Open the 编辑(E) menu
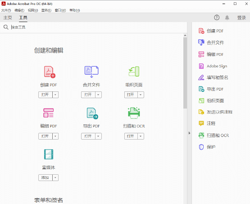The image size is (250, 204). pos(19,10)
